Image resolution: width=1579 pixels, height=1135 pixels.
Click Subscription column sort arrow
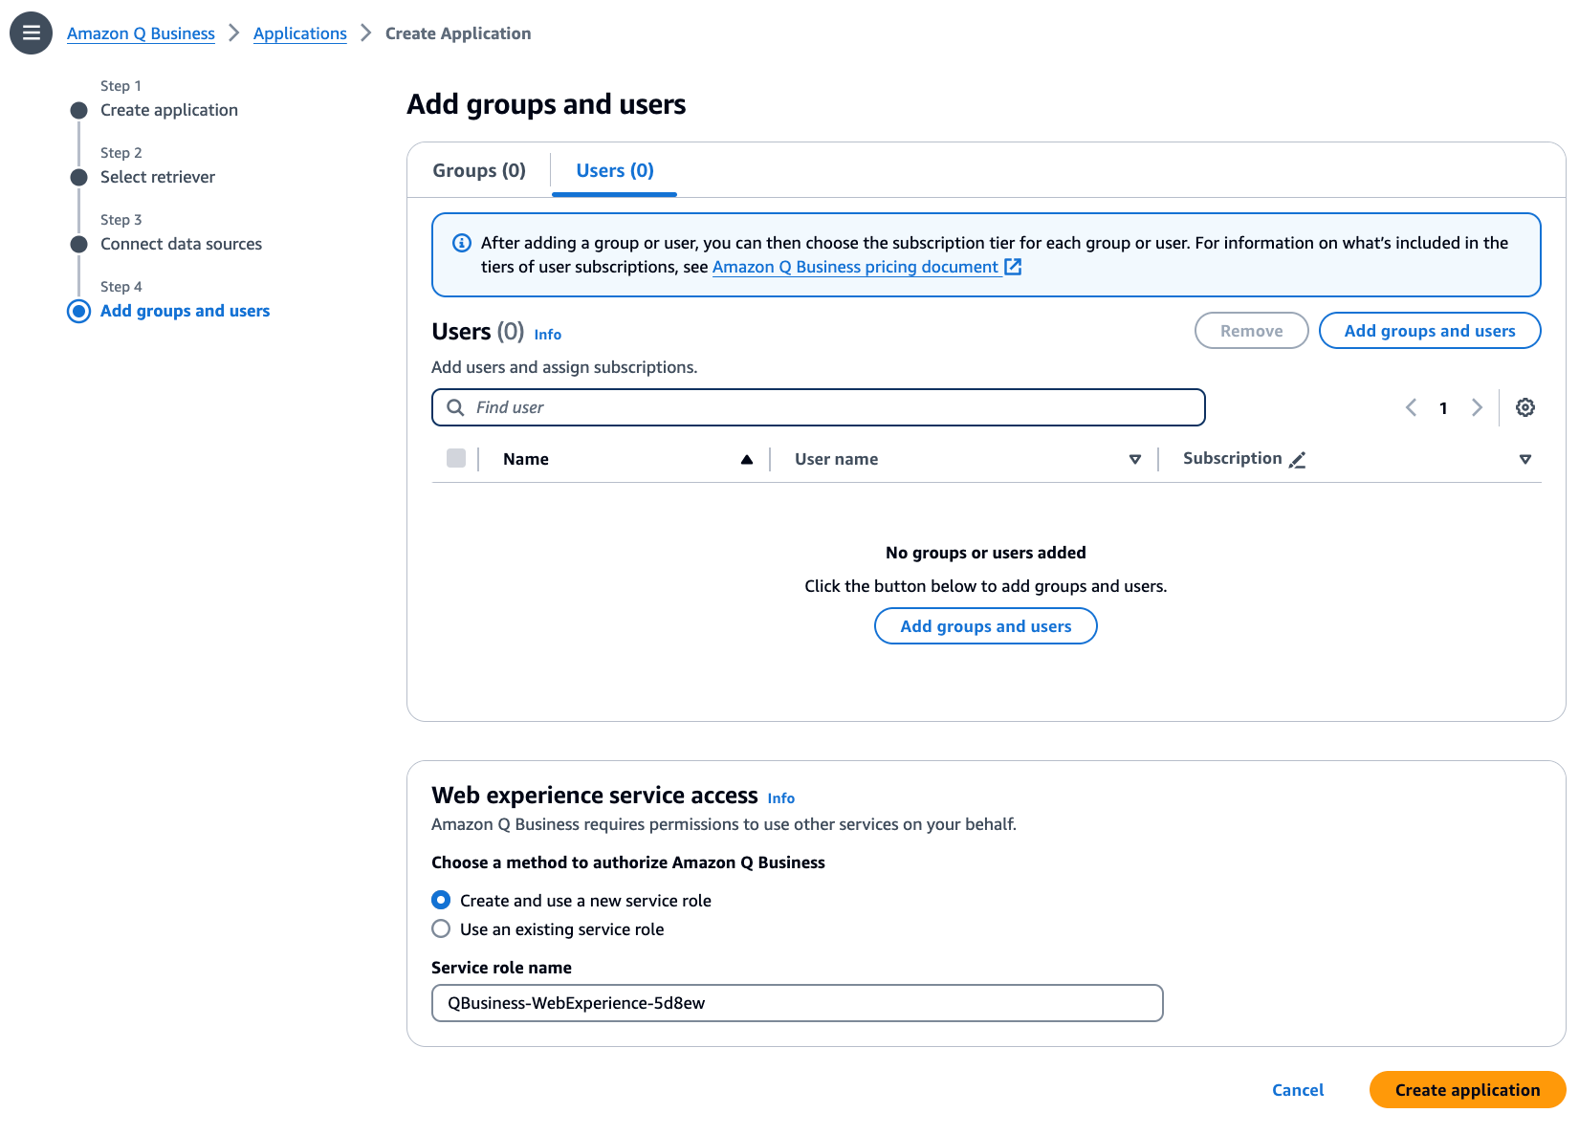point(1525,460)
